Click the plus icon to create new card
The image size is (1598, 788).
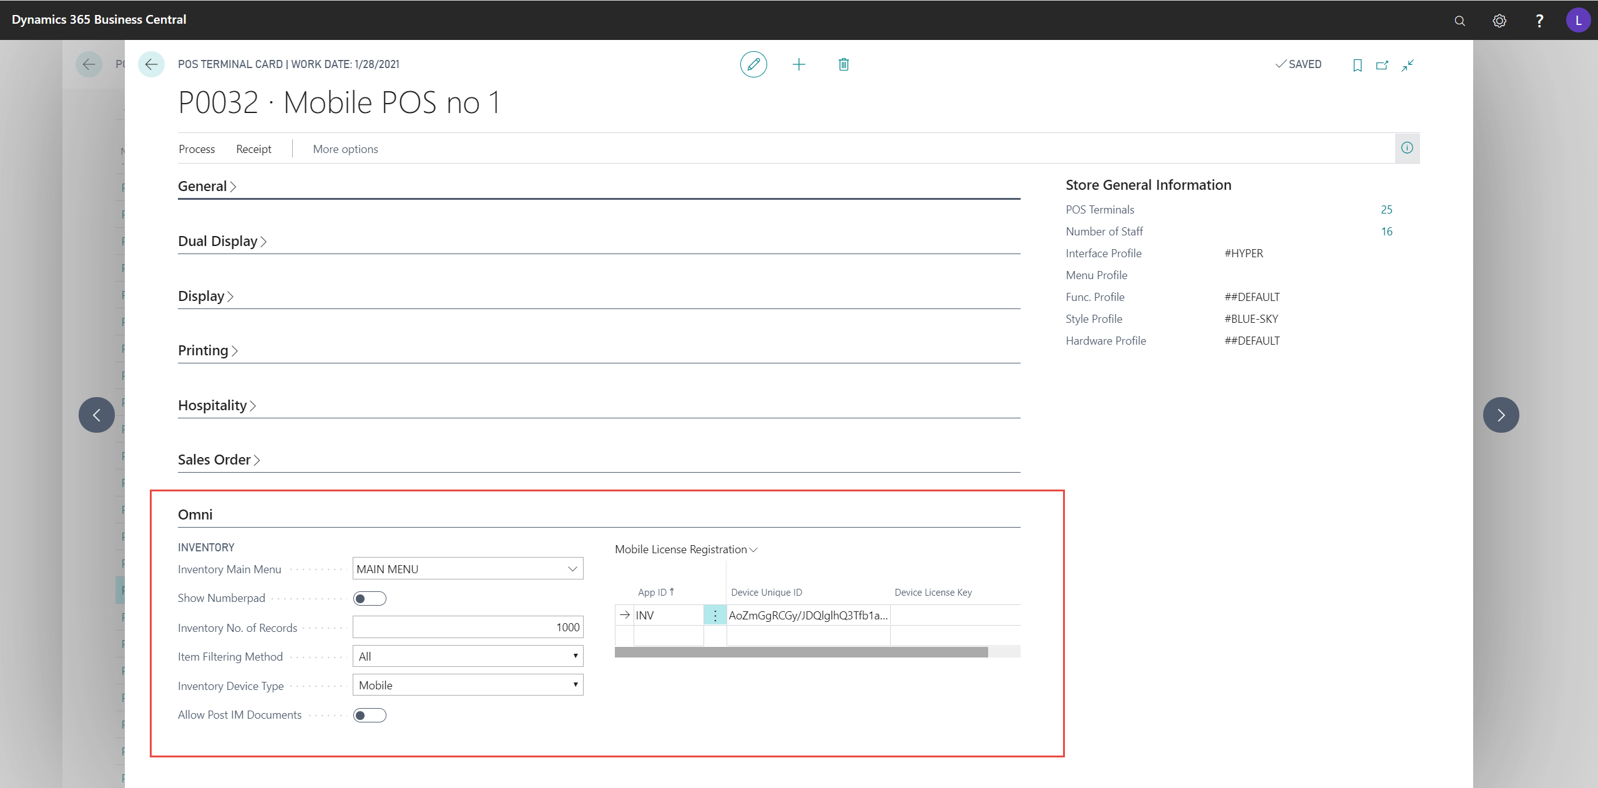tap(798, 64)
